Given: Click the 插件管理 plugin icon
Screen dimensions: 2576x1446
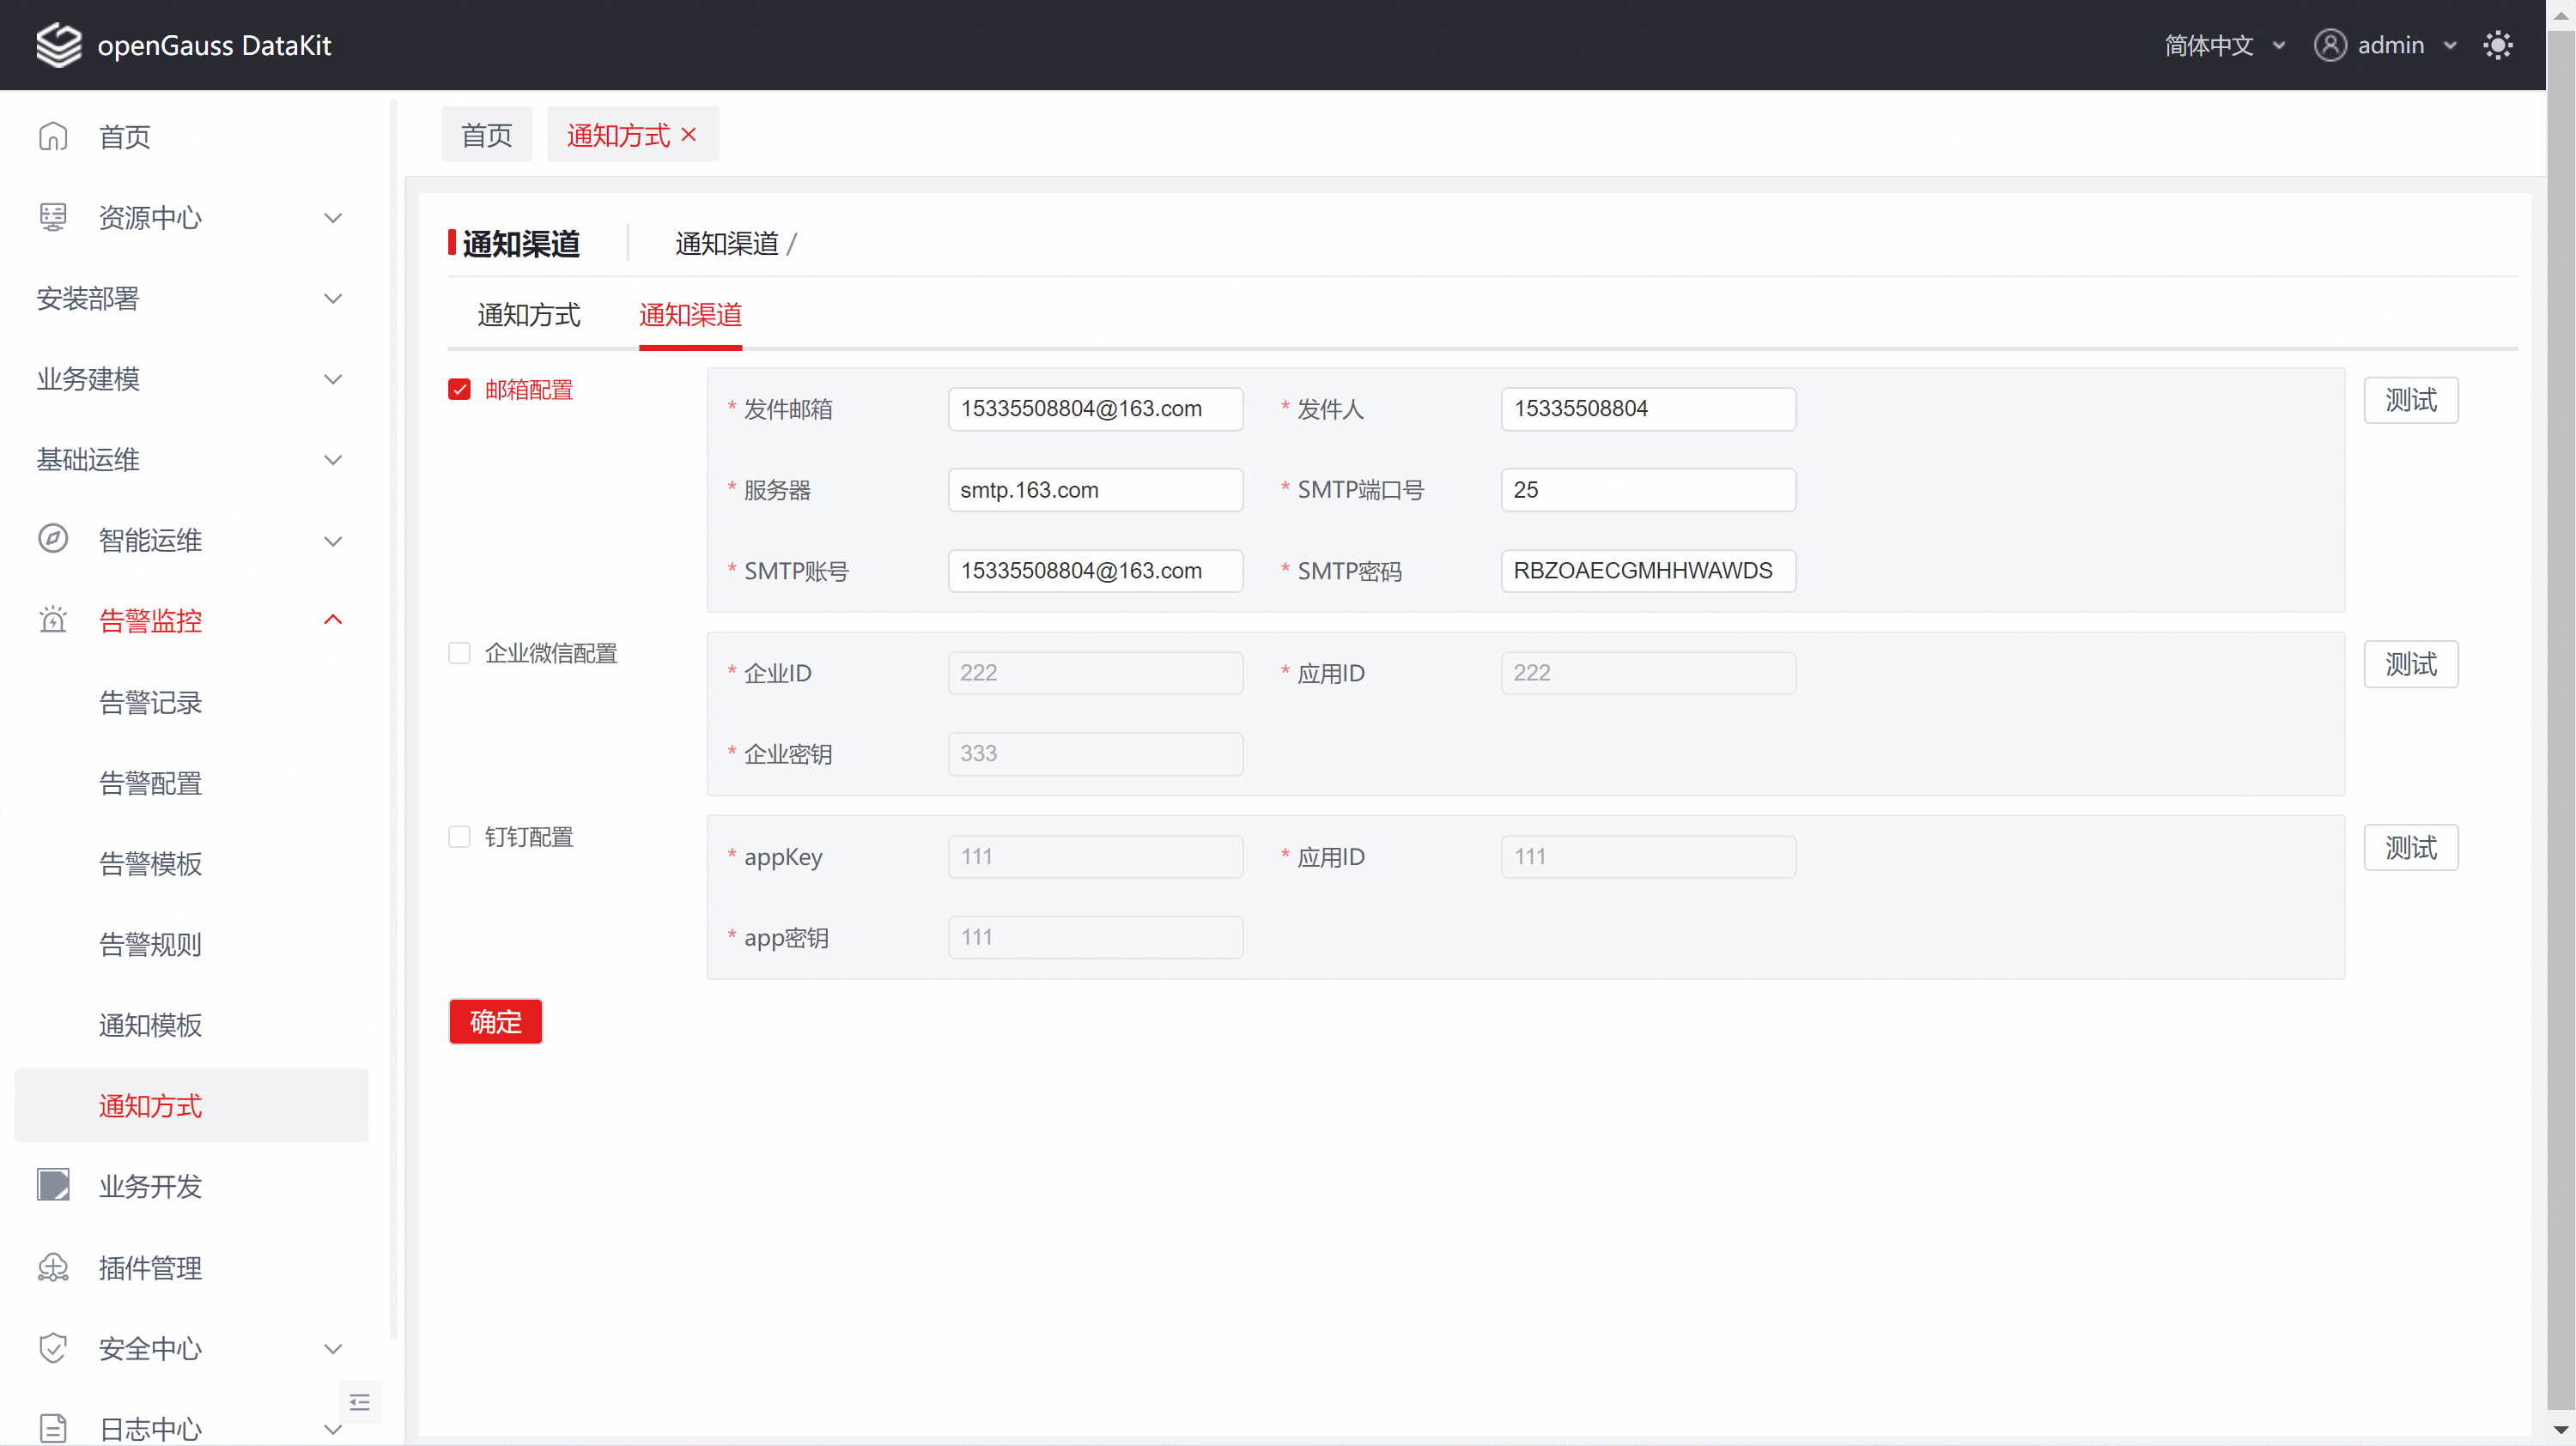Looking at the screenshot, I should 53,1268.
